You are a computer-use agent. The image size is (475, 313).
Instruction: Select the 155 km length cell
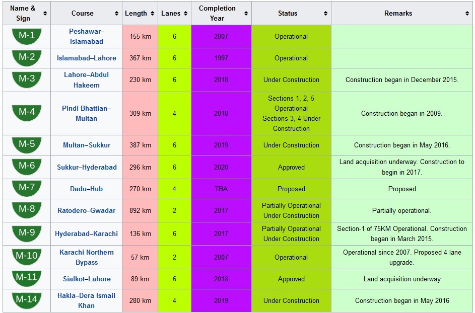(x=140, y=36)
